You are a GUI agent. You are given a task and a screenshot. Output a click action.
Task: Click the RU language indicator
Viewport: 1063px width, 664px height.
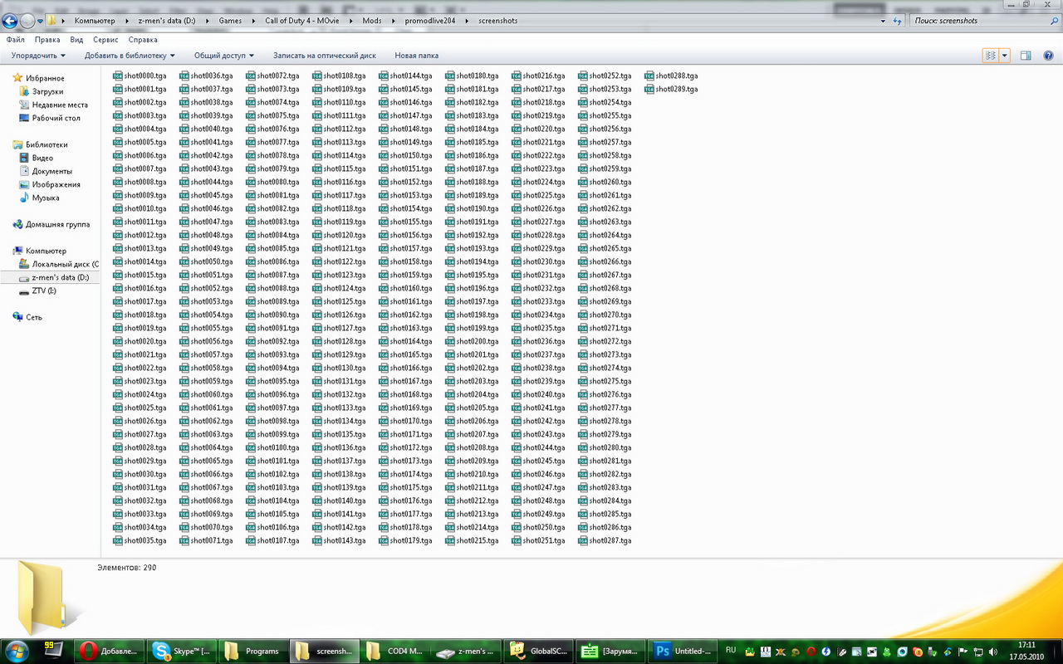[731, 651]
